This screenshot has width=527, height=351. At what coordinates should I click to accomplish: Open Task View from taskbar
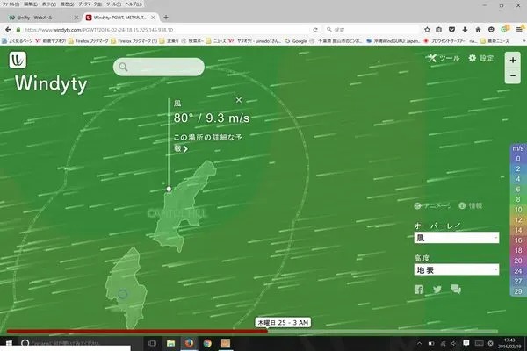[152, 343]
